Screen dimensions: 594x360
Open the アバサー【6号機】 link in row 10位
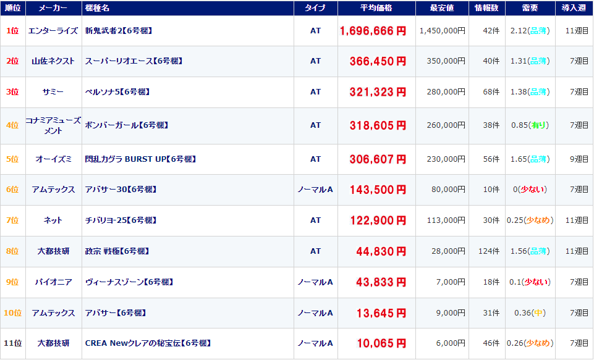(116, 312)
